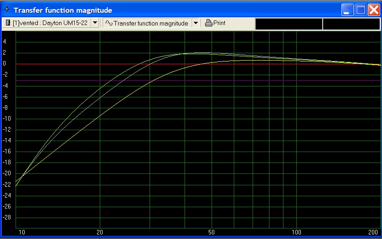The height and width of the screenshot is (239, 382).
Task: Click the printer icon in the toolbar
Action: [x=209, y=23]
